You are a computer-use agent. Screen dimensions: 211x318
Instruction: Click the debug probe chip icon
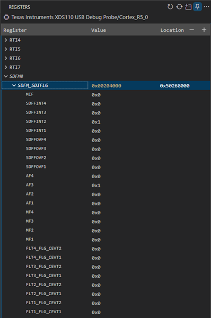coord(6,17)
